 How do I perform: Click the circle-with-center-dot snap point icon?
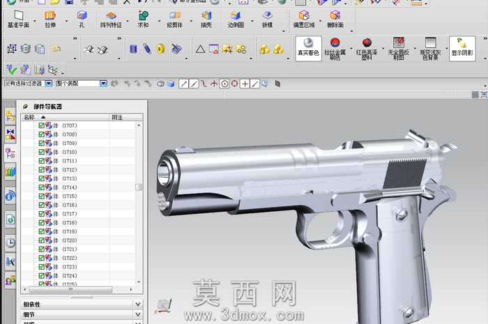tap(224, 84)
